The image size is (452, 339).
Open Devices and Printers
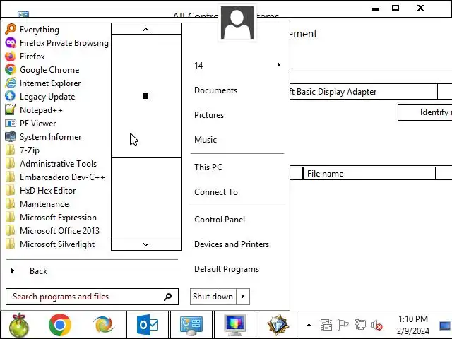(232, 244)
